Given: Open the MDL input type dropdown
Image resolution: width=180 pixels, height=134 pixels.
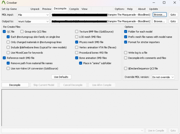Looking at the screenshot, I should click(33, 14).
